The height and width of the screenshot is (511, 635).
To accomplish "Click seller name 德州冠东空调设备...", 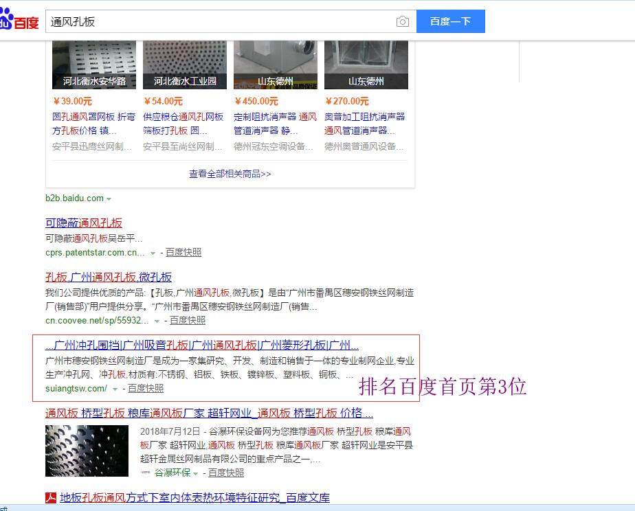I will click(x=274, y=146).
